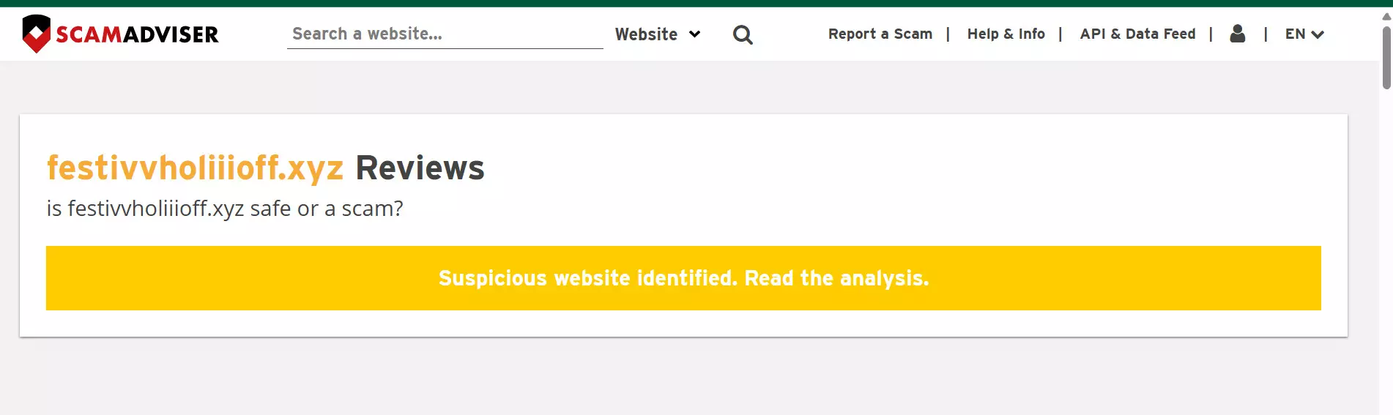Click the chevron arrow next to EN
1393x415 pixels.
[x=1318, y=34]
